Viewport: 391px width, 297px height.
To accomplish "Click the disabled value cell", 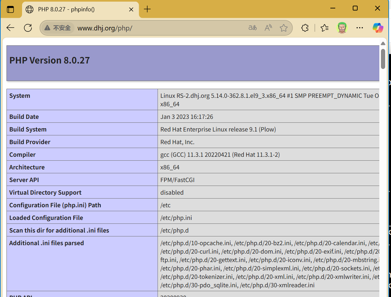I will pyautogui.click(x=172, y=192).
